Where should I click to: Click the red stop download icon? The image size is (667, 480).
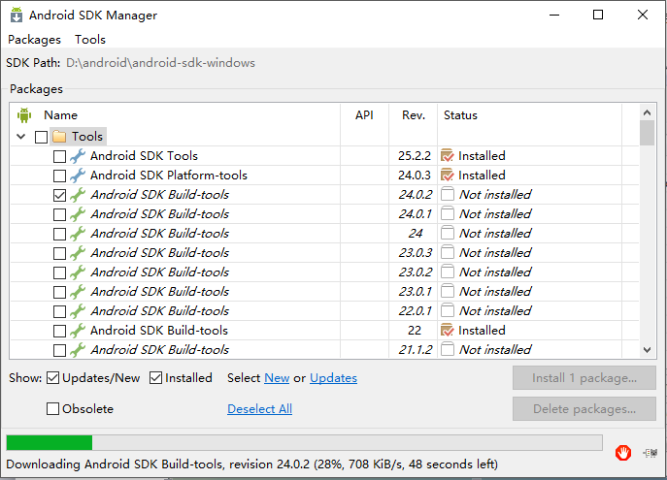(x=622, y=453)
